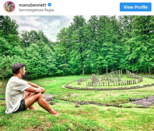This screenshot has height=131, width=154.
Task: Open the manubennett username link
Action: coord(33,5)
